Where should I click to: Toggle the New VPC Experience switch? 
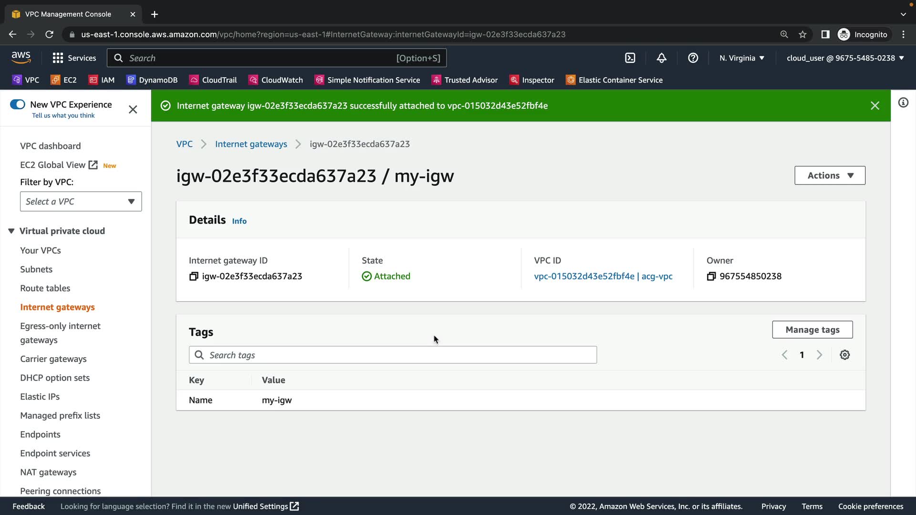[x=18, y=104]
